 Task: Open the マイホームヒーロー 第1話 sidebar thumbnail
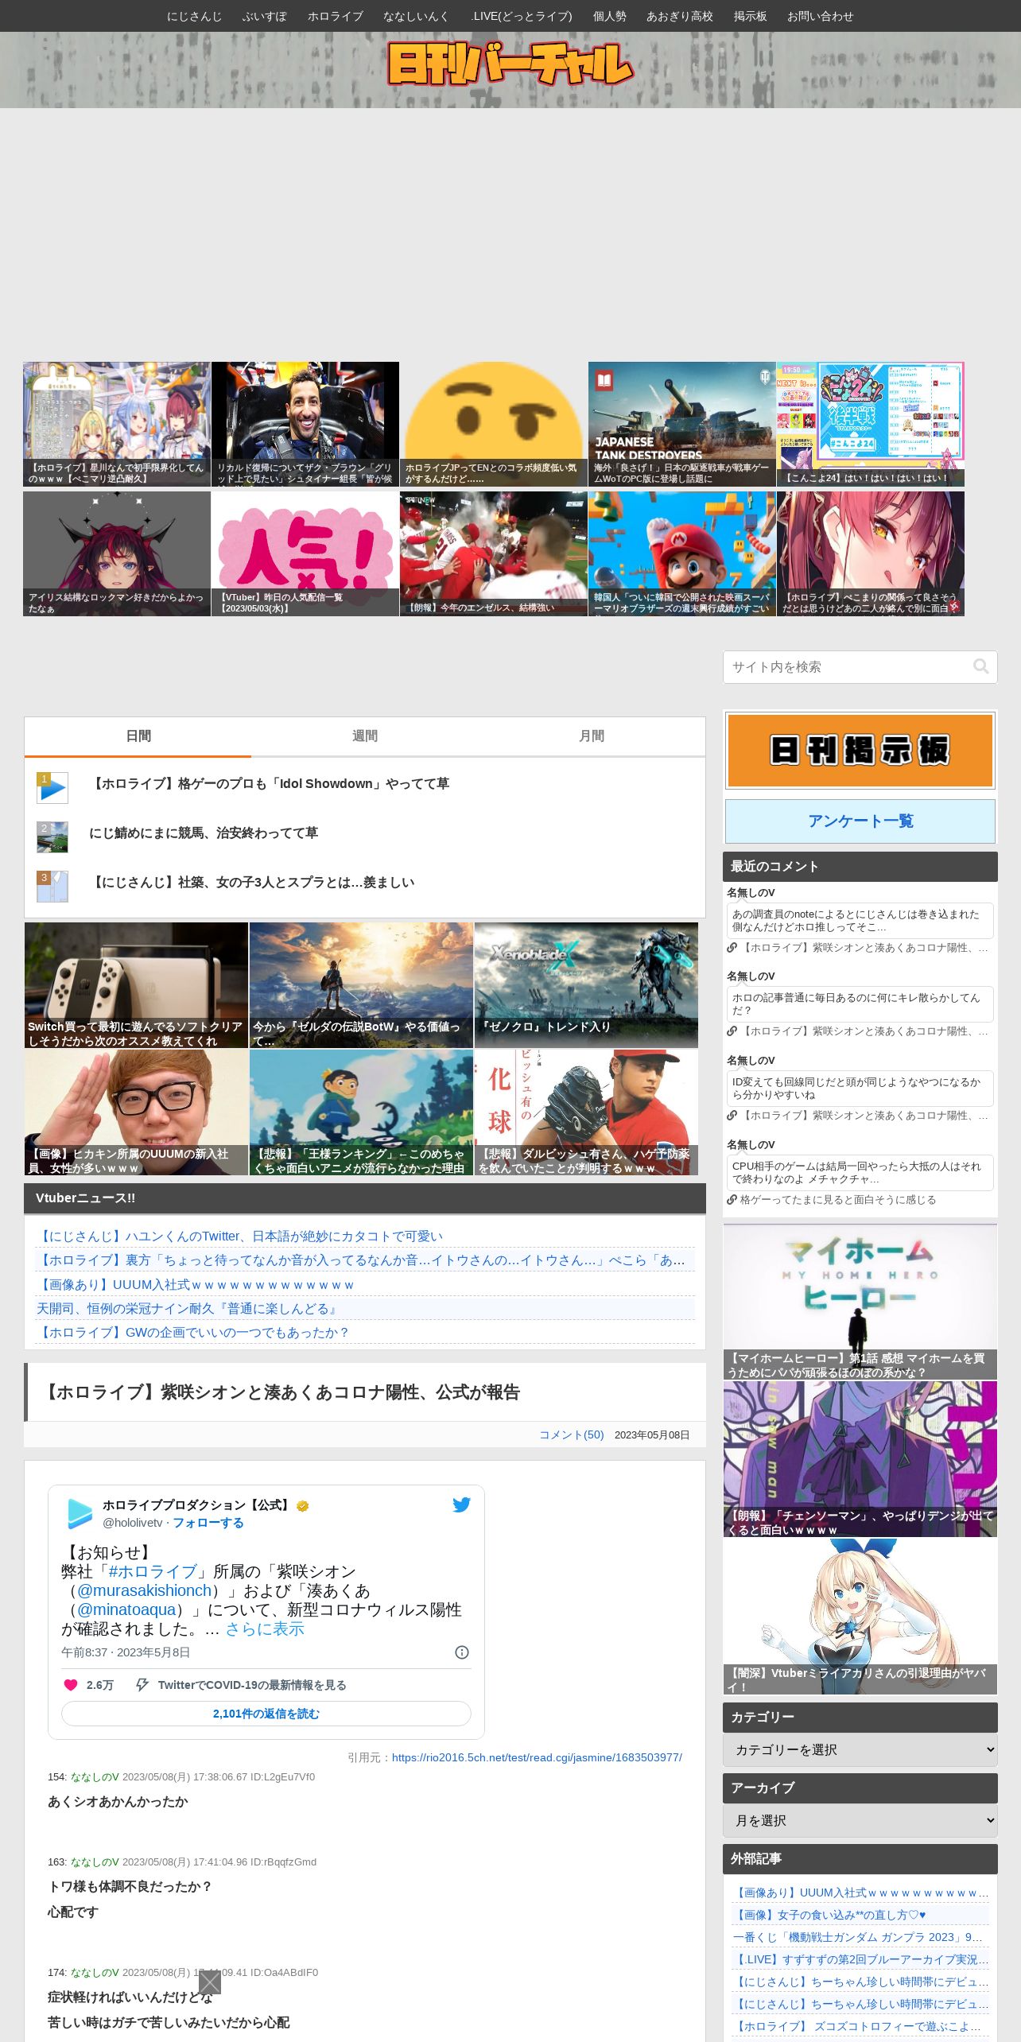point(860,1302)
